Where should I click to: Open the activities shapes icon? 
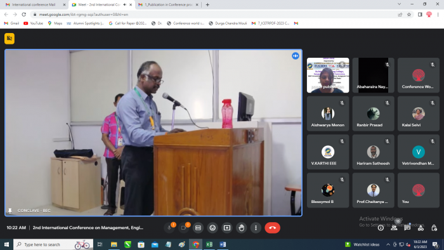click(x=421, y=228)
